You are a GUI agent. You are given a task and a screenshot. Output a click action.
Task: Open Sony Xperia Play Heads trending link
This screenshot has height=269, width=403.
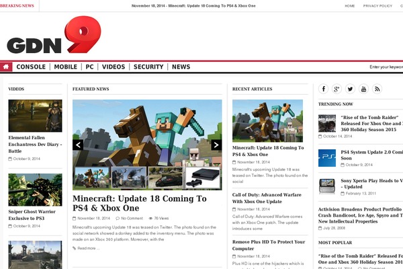coord(371,184)
